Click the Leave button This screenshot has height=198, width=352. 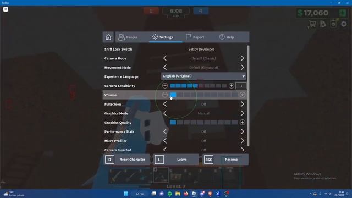coord(176,159)
